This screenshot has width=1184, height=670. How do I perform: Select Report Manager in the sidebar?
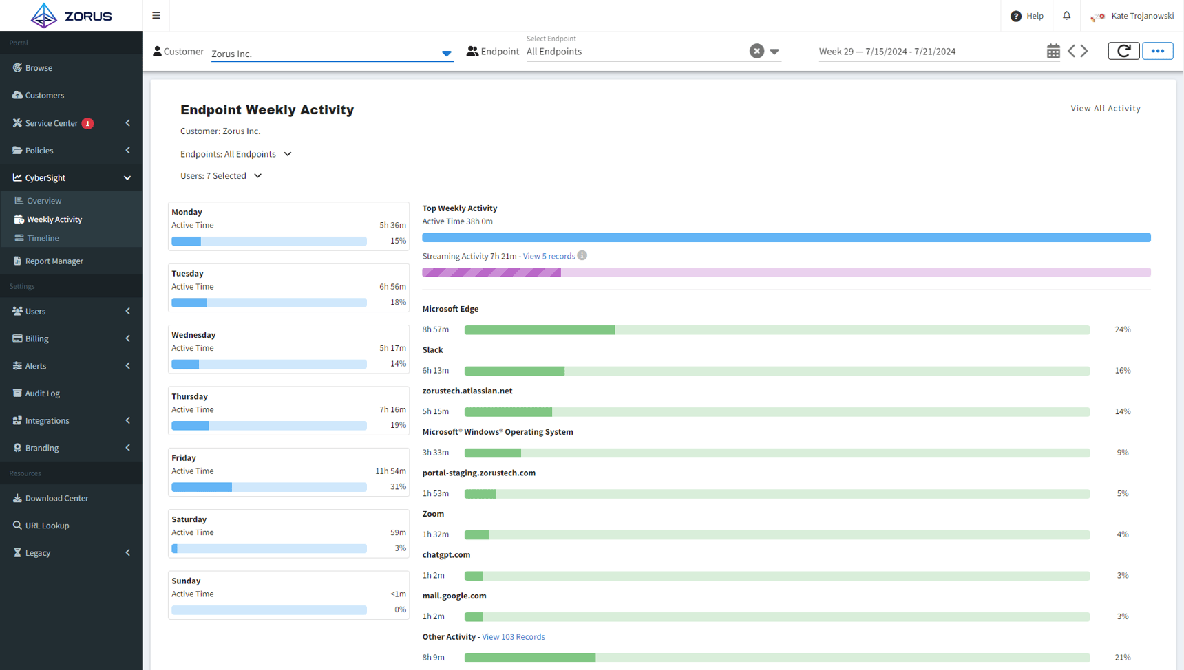point(54,261)
